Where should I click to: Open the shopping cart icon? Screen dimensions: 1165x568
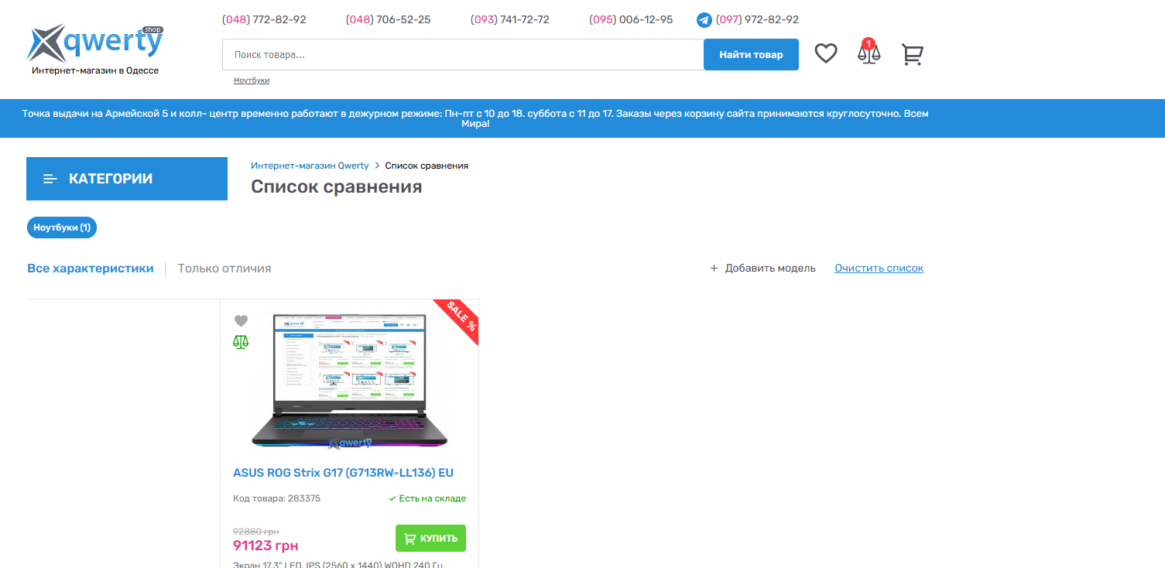tap(913, 54)
